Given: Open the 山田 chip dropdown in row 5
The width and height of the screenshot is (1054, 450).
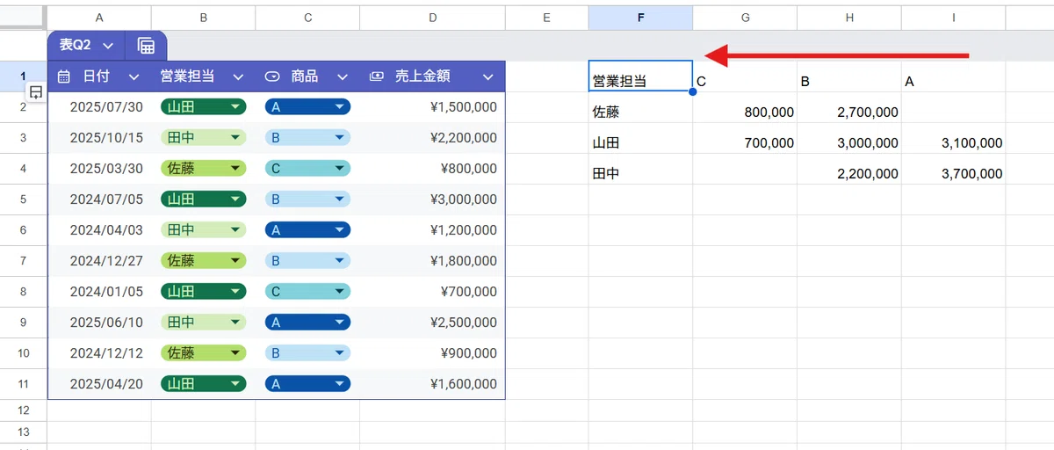Looking at the screenshot, I should [235, 200].
